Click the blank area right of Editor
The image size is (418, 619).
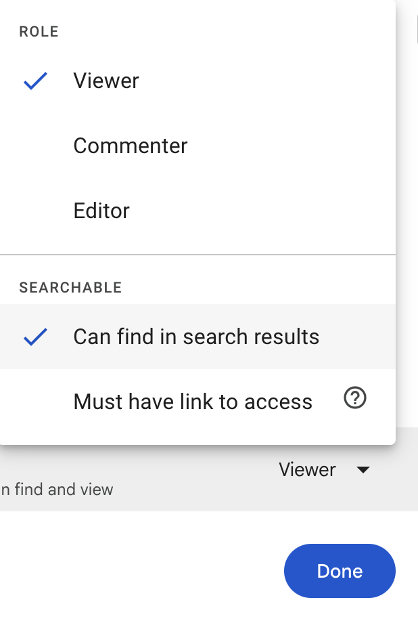(262, 211)
